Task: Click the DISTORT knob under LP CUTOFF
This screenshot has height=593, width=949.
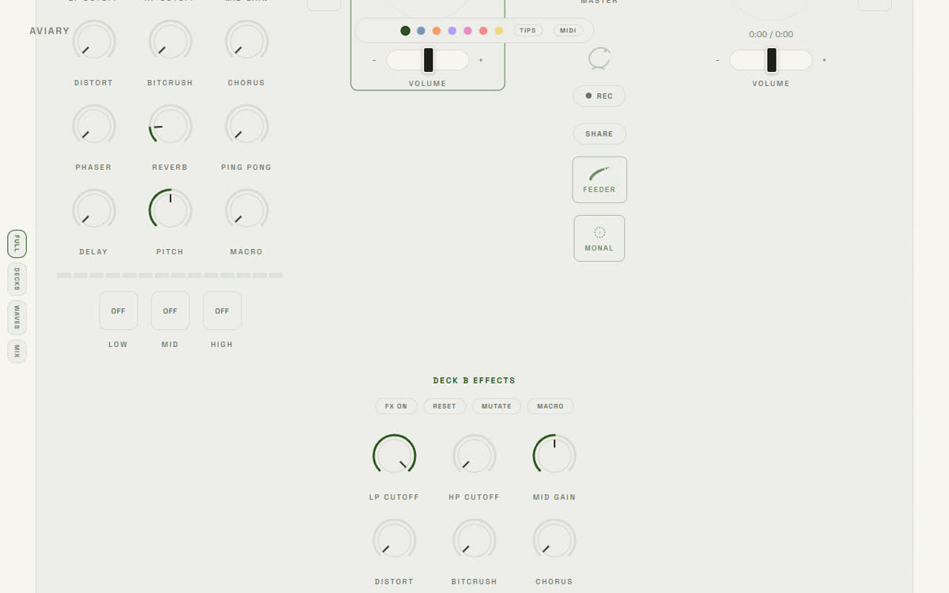Action: tap(395, 540)
